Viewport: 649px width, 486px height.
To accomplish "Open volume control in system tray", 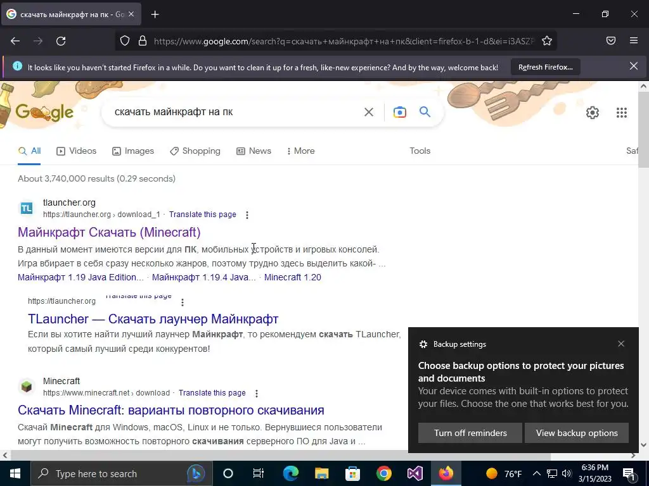I will point(567,473).
